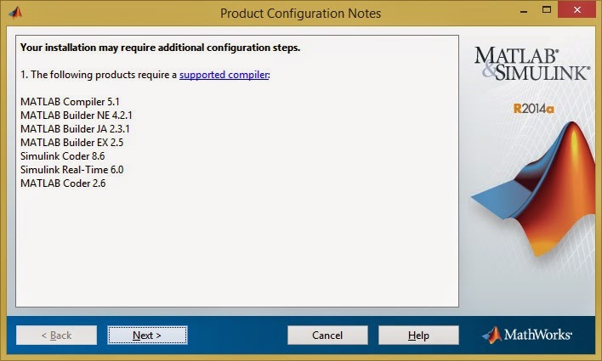This screenshot has width=602, height=361.
Task: Click the MATLAB & Simulink logo
Action: coord(531,64)
